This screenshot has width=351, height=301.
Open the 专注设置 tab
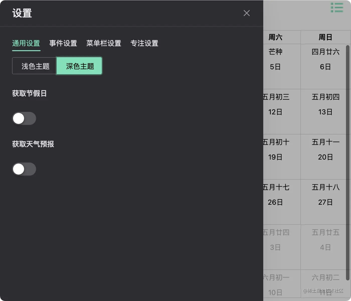(x=144, y=43)
